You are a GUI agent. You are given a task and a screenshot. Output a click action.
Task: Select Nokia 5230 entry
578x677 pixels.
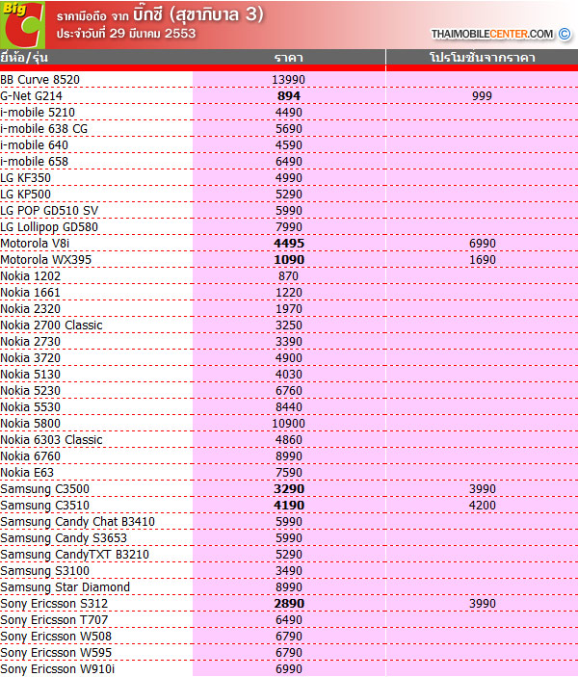[x=30, y=392]
